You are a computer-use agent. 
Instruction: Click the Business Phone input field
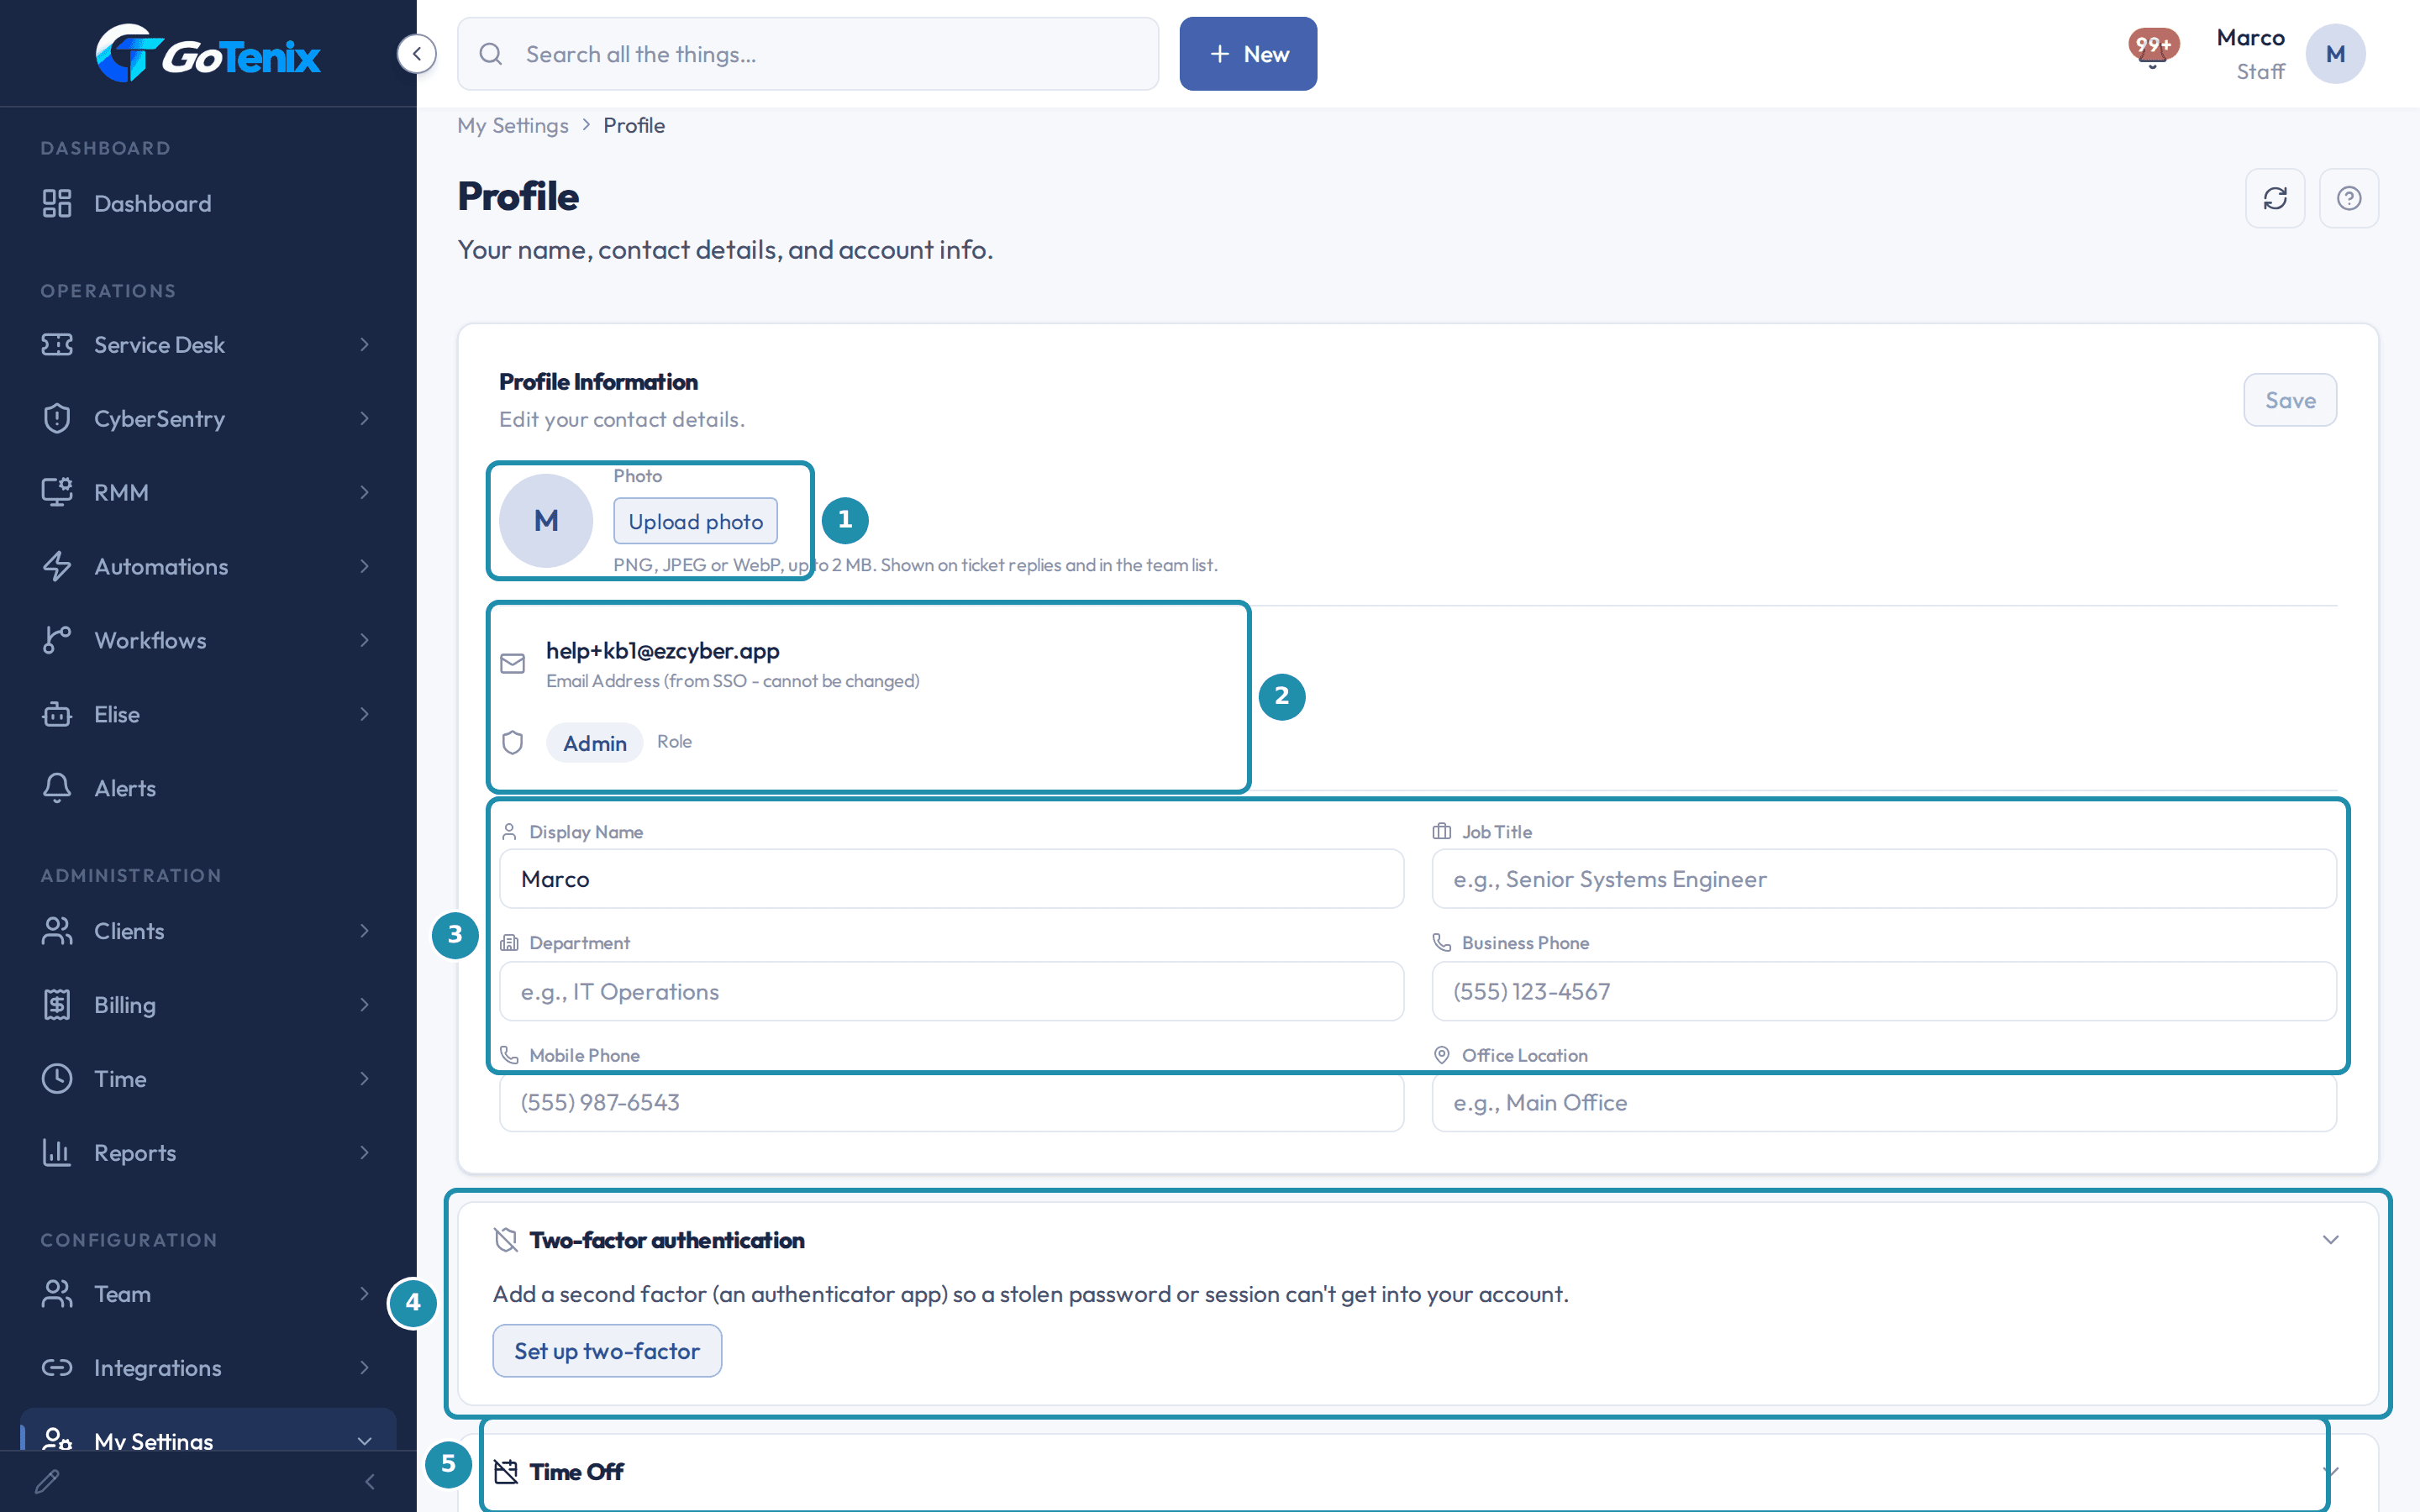pos(1884,991)
